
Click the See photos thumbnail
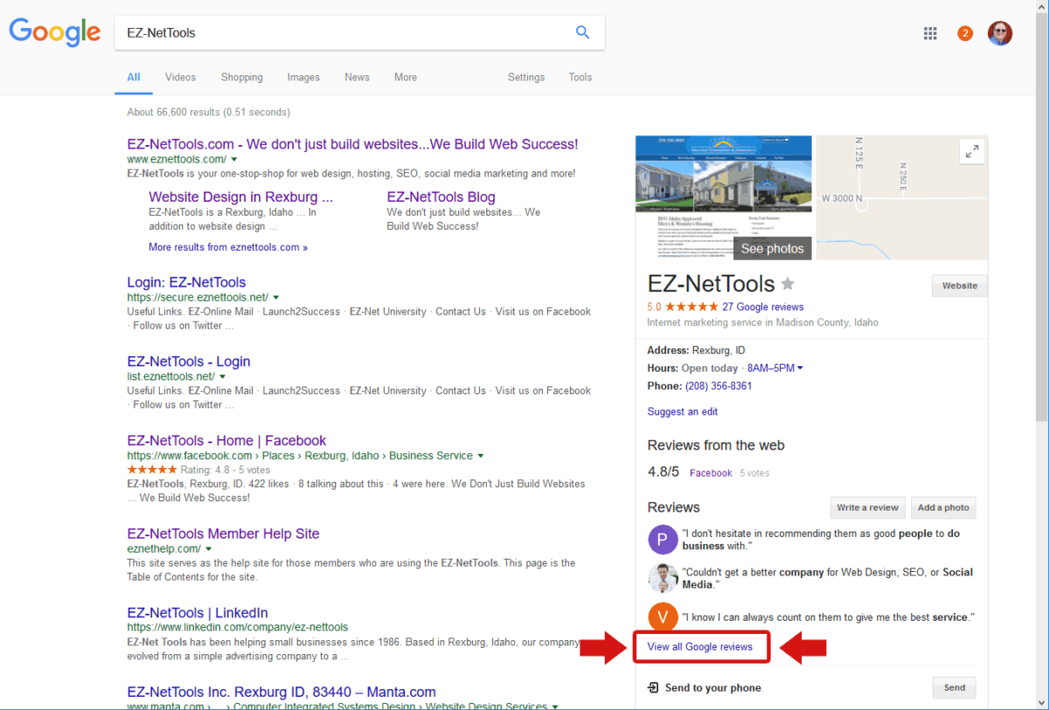tap(771, 248)
